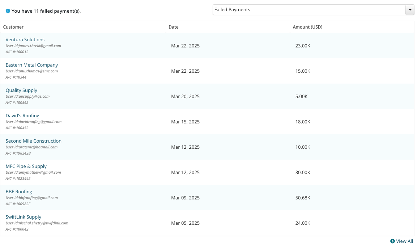Open Quality Supply customer link

[x=21, y=90]
